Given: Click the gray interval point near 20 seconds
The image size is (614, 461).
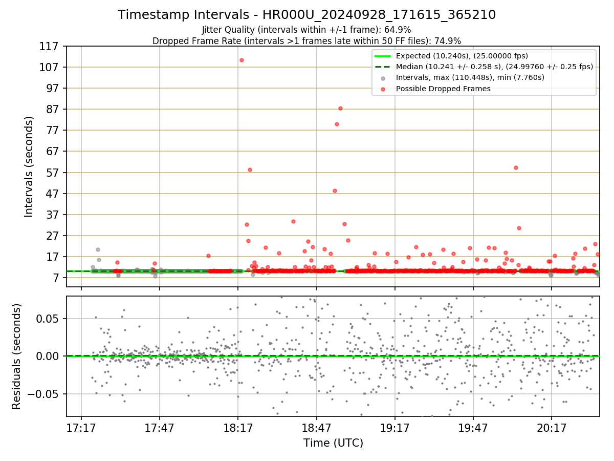Looking at the screenshot, I should (x=98, y=249).
